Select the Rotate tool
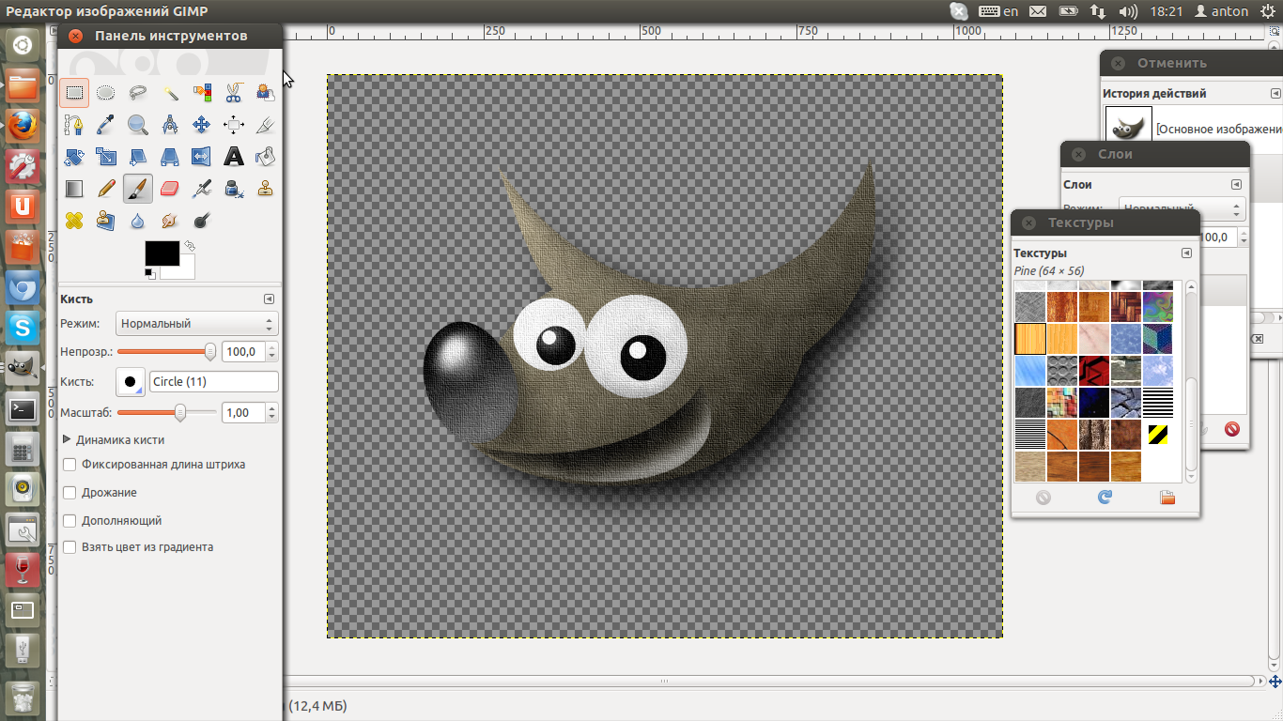This screenshot has height=721, width=1283. point(74,157)
